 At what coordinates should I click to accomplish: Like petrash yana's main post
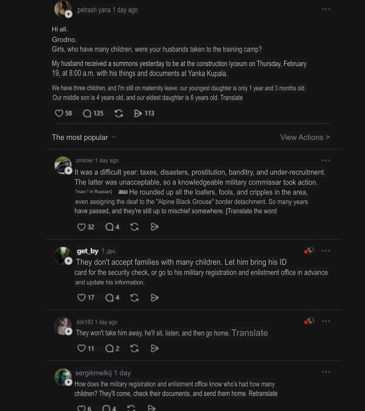[x=59, y=113]
